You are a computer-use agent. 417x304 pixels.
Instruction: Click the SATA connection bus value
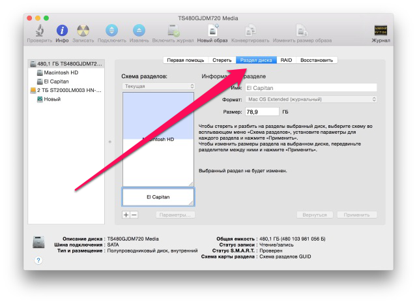[x=113, y=245]
